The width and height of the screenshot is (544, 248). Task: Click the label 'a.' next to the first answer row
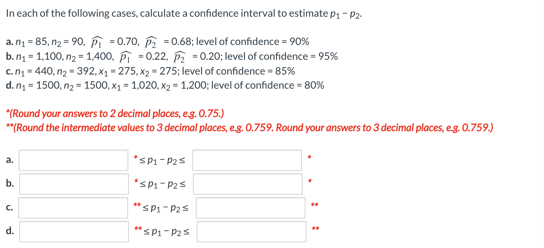pos(9,160)
